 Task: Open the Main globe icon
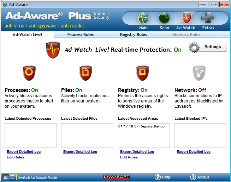click(x=143, y=18)
